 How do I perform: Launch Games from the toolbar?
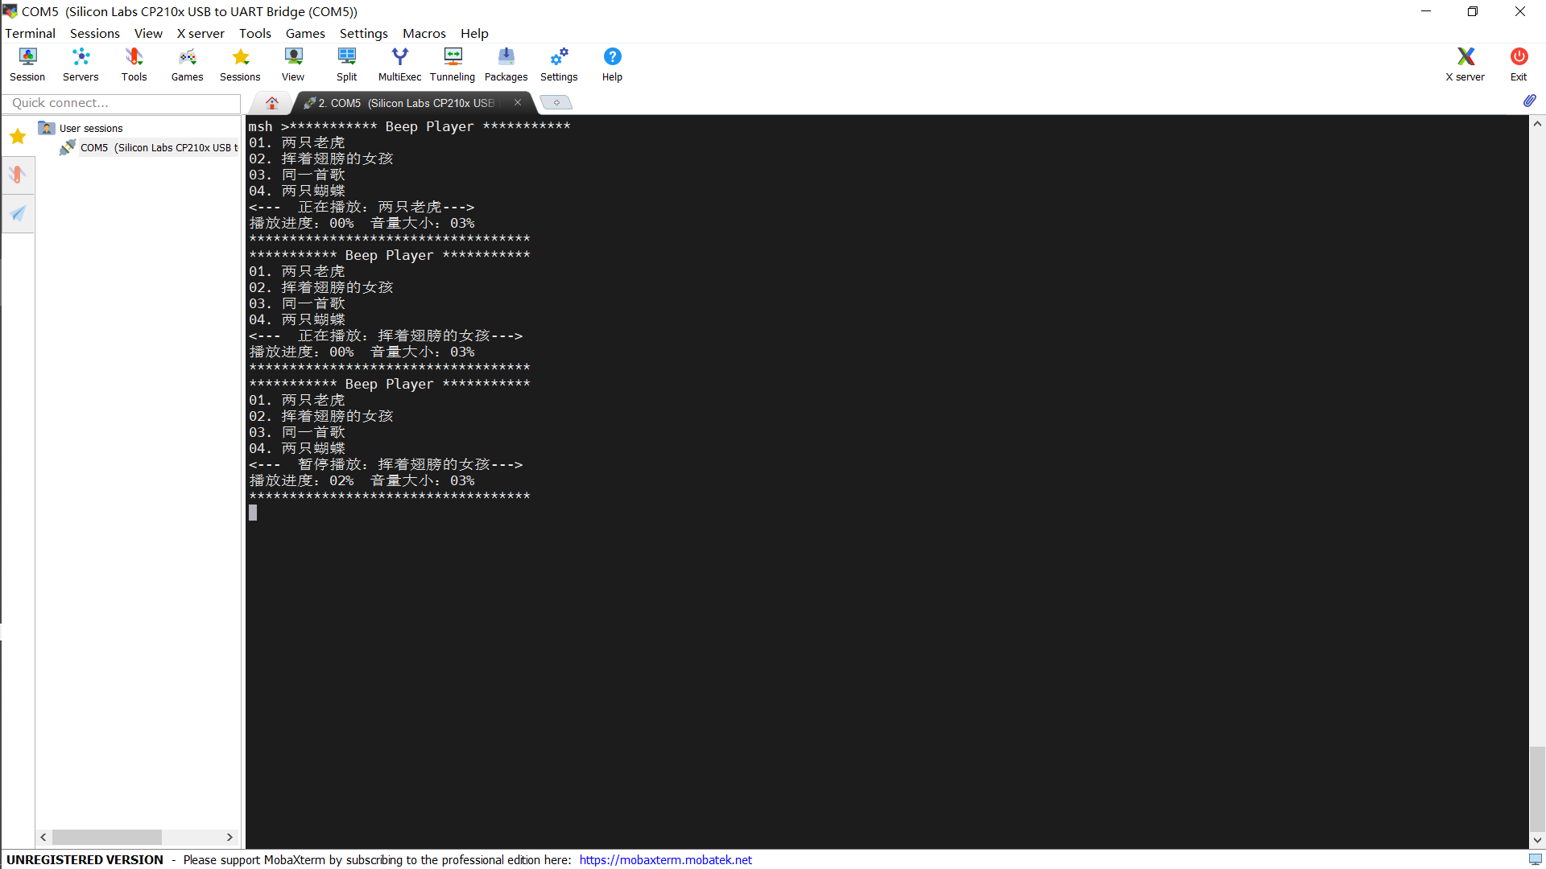(x=186, y=64)
